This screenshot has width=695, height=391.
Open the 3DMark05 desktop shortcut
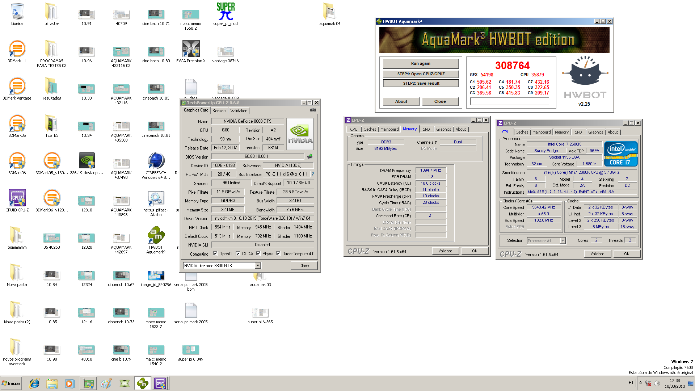[17, 123]
